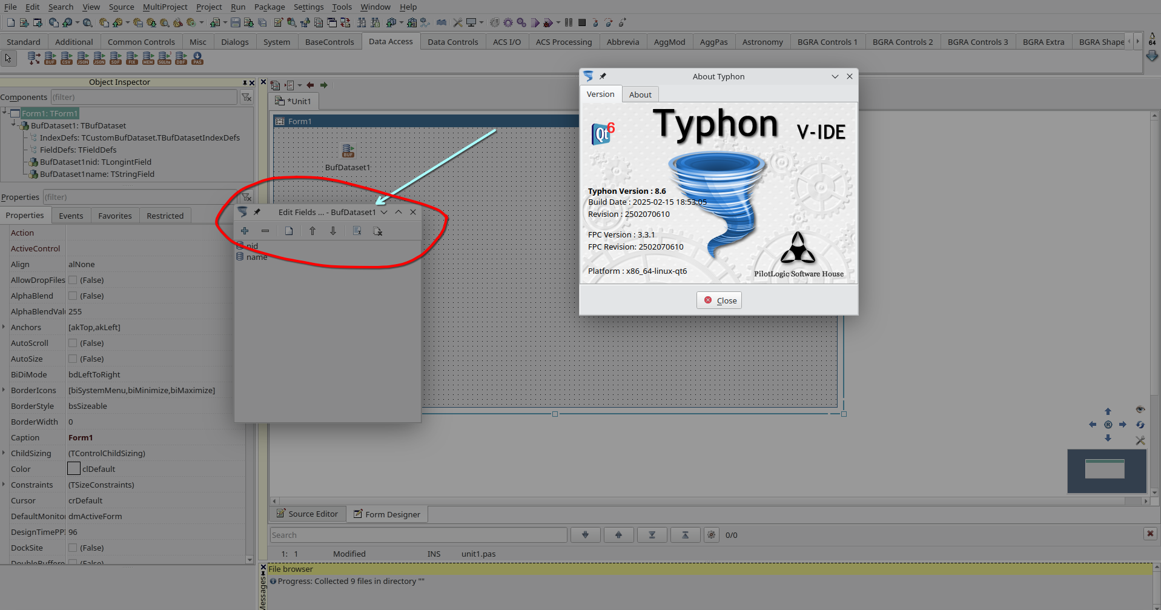Toggle the AutoScroll checkbox
Viewport: 1161px width, 610px height.
[73, 343]
